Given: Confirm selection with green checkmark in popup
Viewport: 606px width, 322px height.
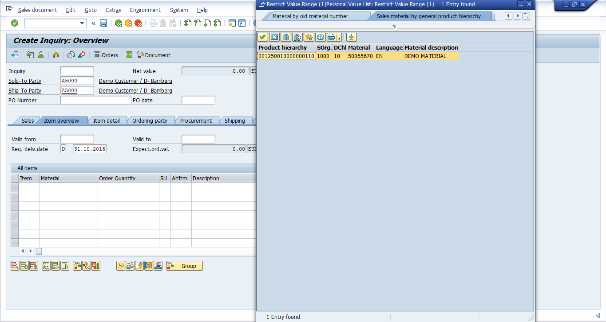Looking at the screenshot, I should tap(263, 37).
